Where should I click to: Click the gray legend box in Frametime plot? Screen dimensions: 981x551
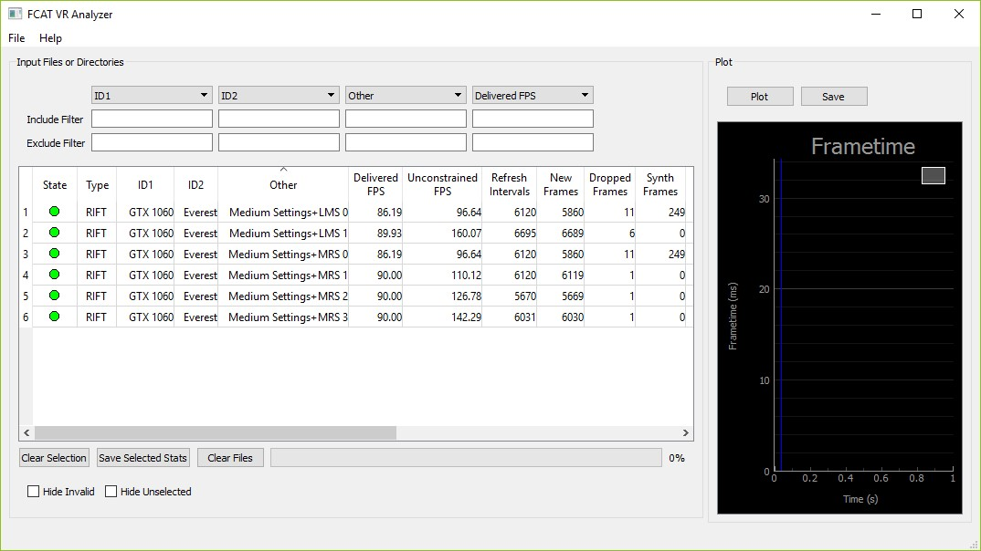pos(933,175)
